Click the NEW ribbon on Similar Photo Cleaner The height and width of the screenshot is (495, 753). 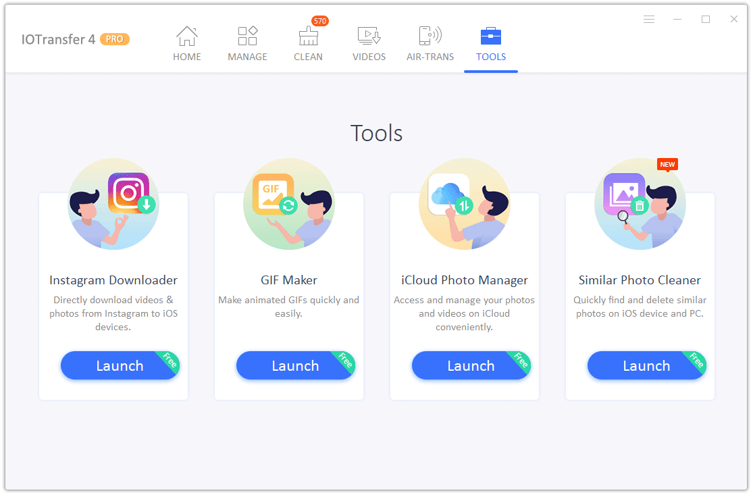pos(667,164)
